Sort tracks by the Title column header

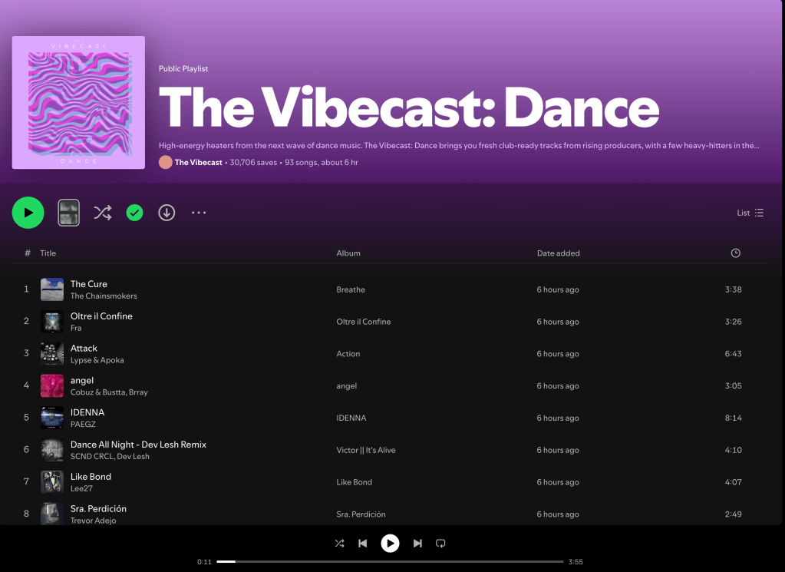tap(48, 253)
